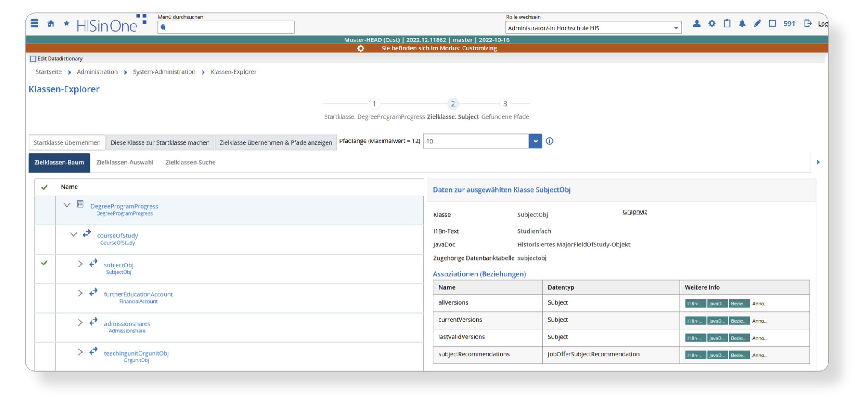Collapse the DegreeProgramProgress tree node
The height and width of the screenshot is (400, 855).
(67, 205)
